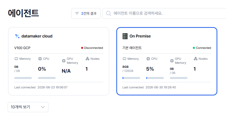
Task: Click GPU Memory icon in datamaker cloud card
Action: tap(64, 61)
